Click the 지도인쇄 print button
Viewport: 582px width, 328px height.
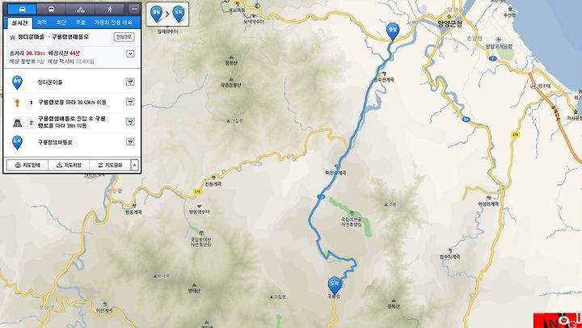click(x=27, y=165)
